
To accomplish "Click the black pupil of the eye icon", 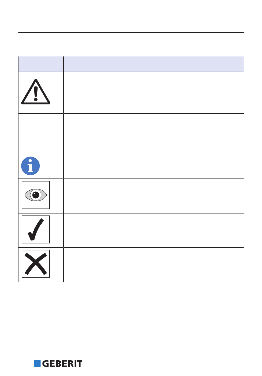I will [36, 195].
